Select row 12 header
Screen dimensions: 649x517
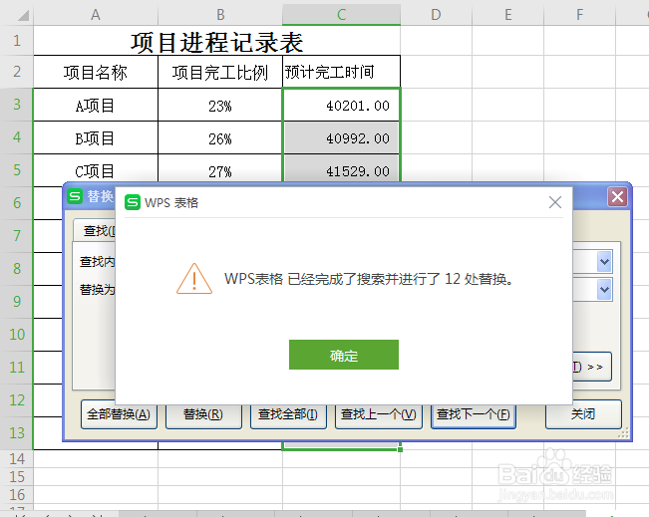[17, 399]
